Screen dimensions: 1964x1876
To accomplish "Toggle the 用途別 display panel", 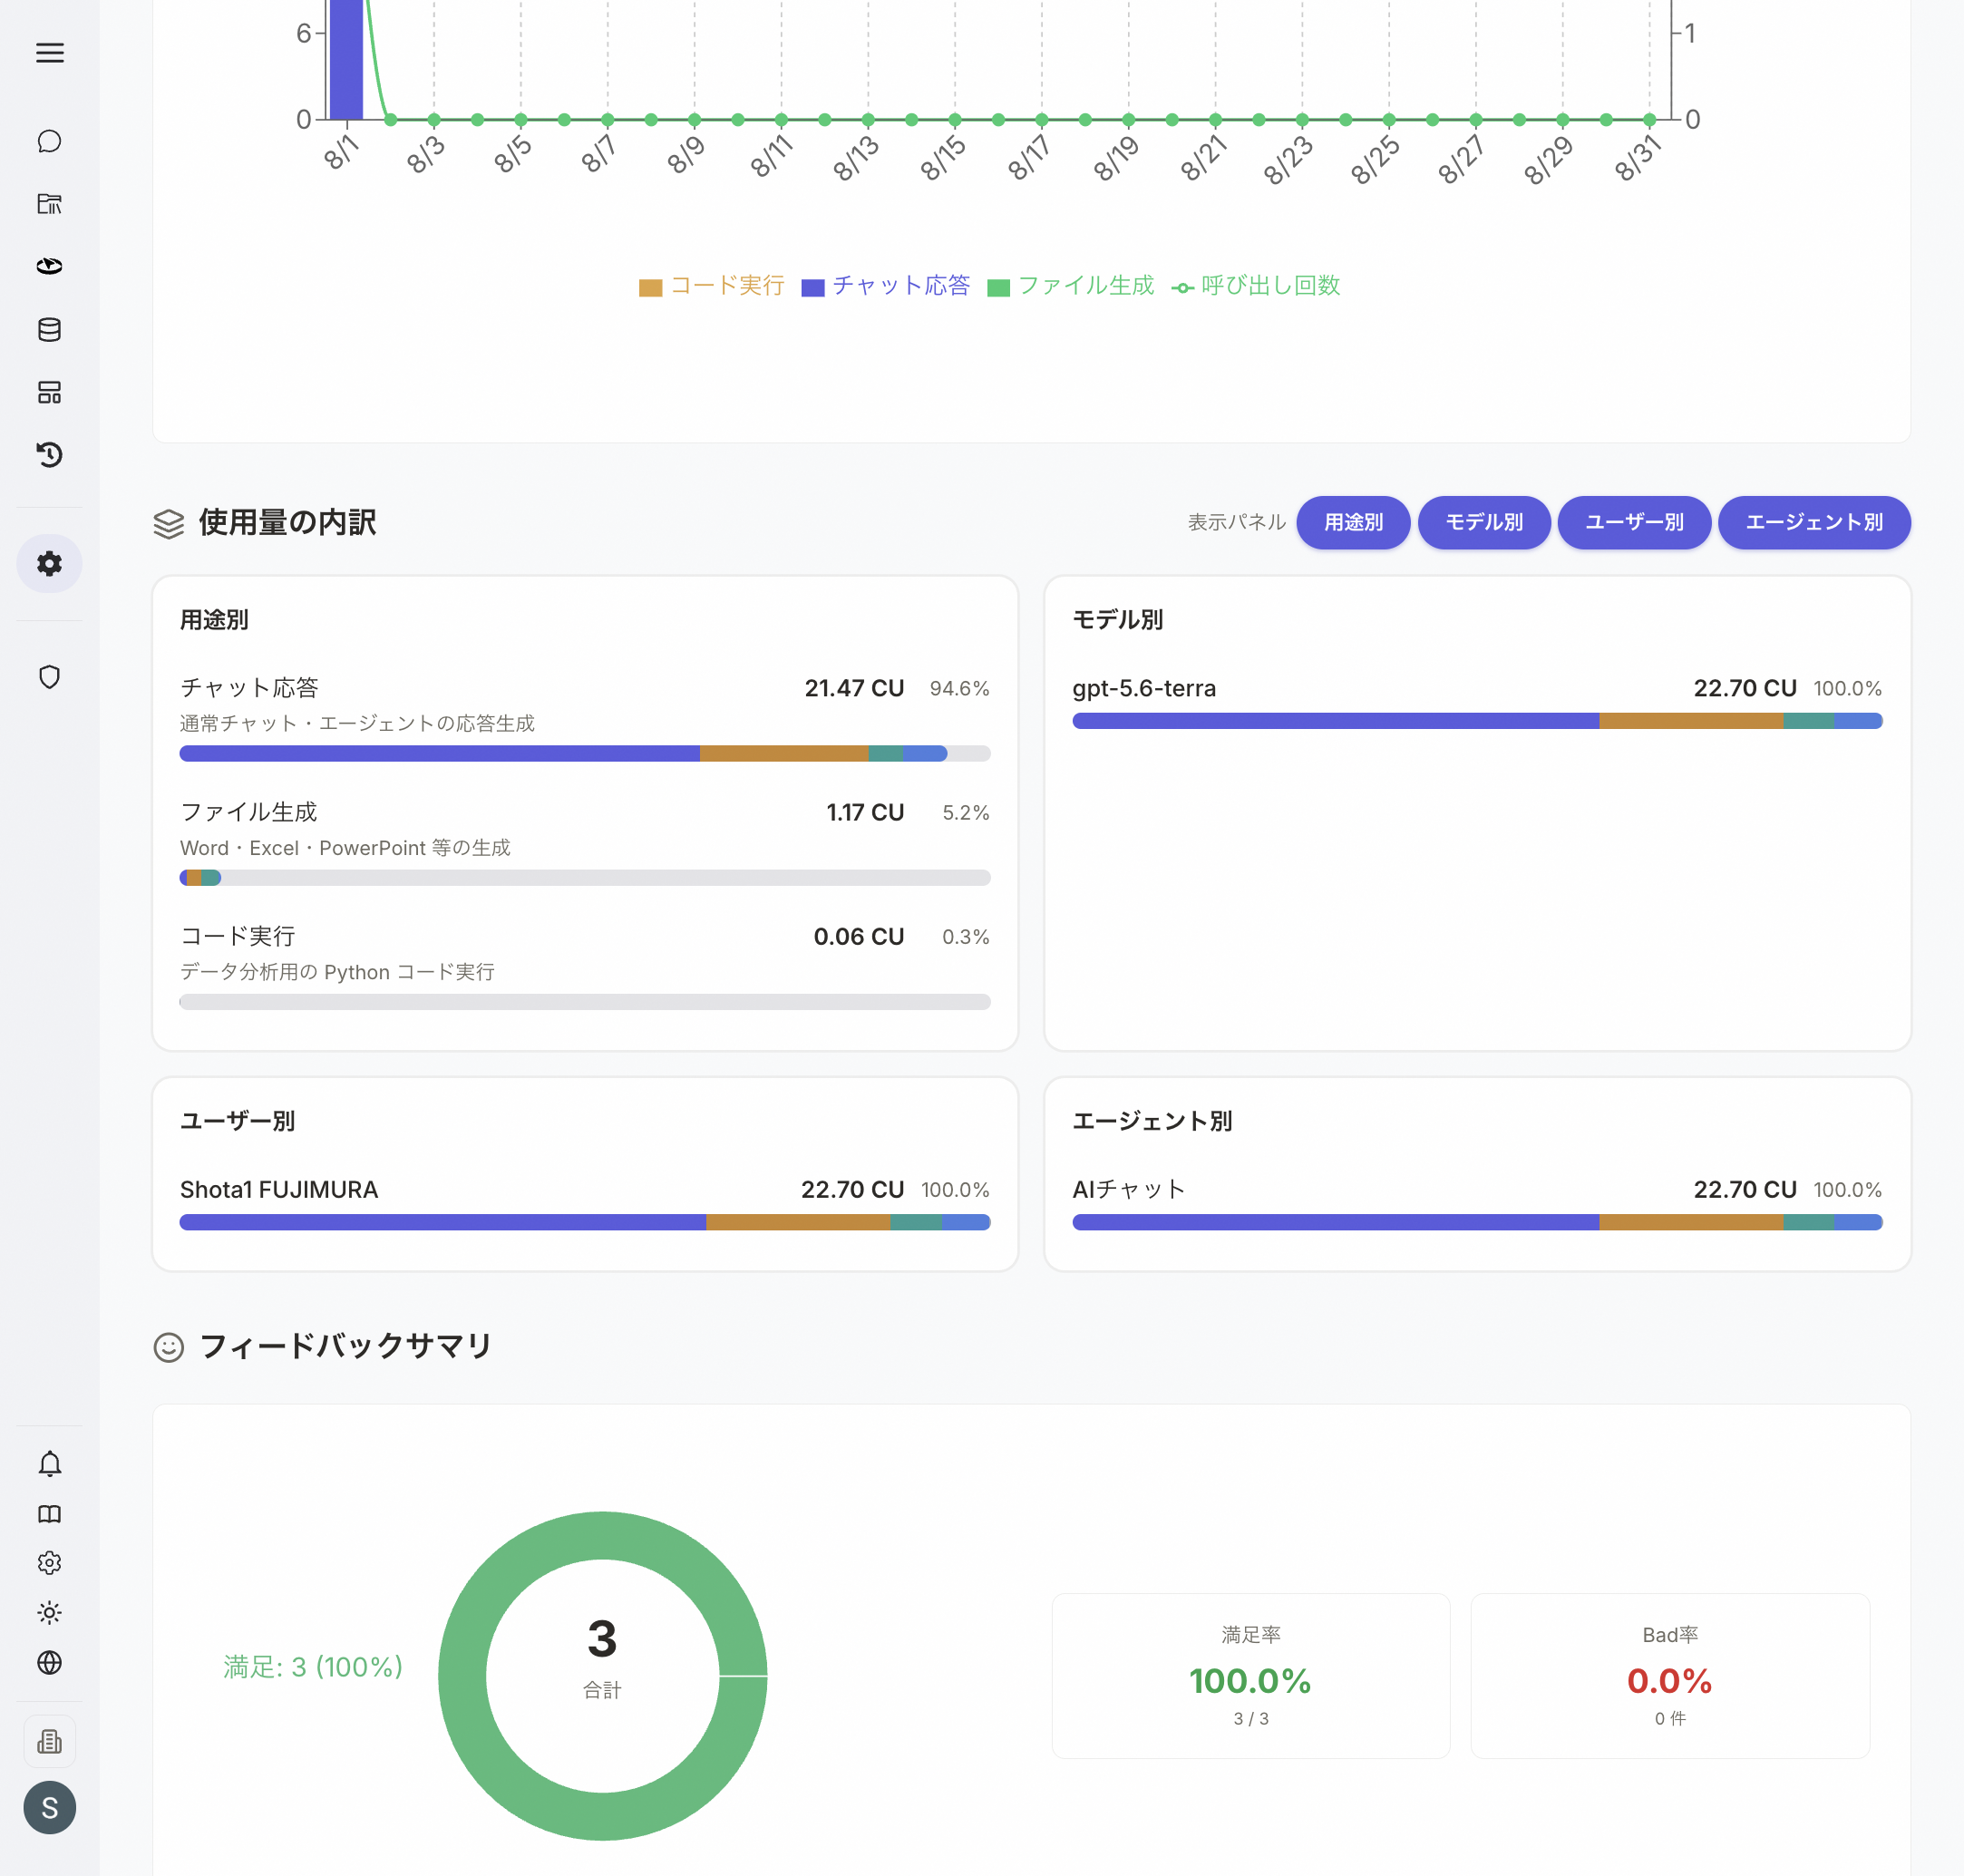I will (1353, 522).
